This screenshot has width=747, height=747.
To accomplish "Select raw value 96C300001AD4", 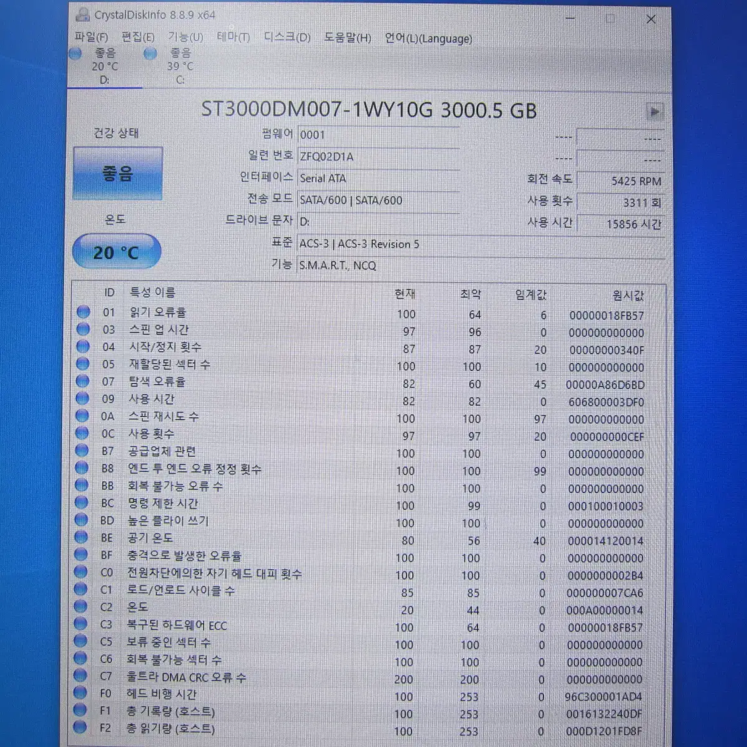I will click(x=603, y=697).
